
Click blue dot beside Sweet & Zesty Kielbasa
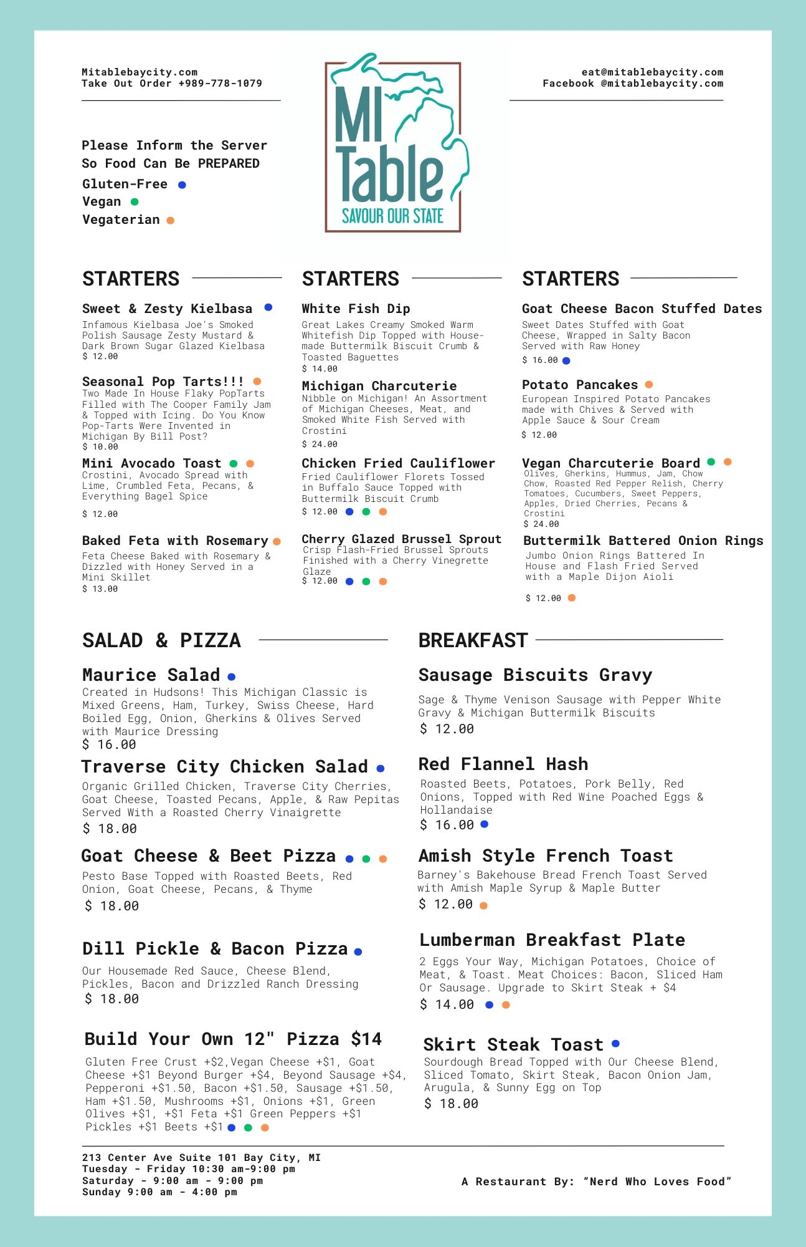pyautogui.click(x=268, y=307)
